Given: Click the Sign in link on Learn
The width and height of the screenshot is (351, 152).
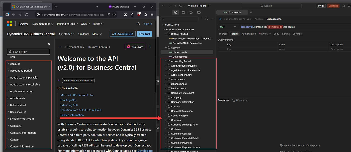Looking at the screenshot, I should (148, 24).
